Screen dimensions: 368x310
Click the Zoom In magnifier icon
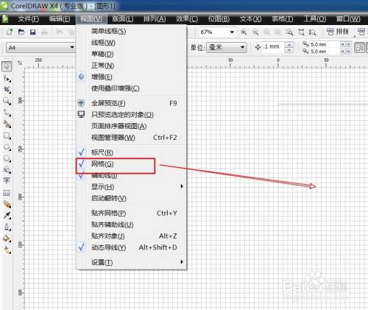pos(244,32)
